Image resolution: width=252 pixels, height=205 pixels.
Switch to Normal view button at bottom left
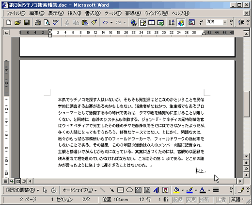tap(5, 181)
